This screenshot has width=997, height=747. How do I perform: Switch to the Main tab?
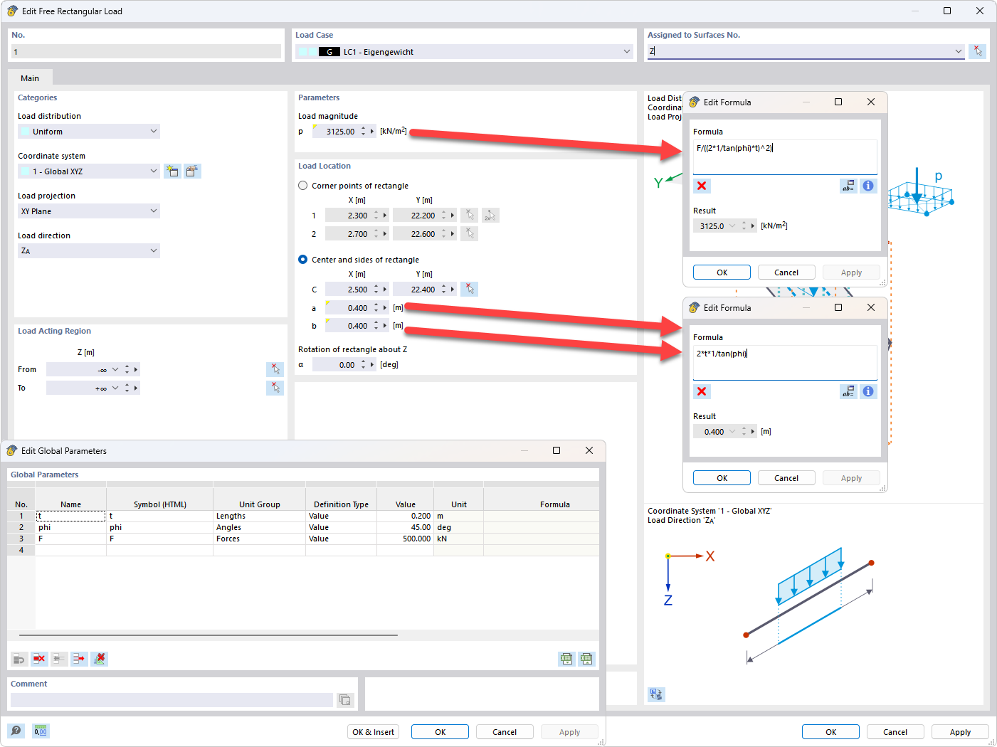(x=30, y=78)
